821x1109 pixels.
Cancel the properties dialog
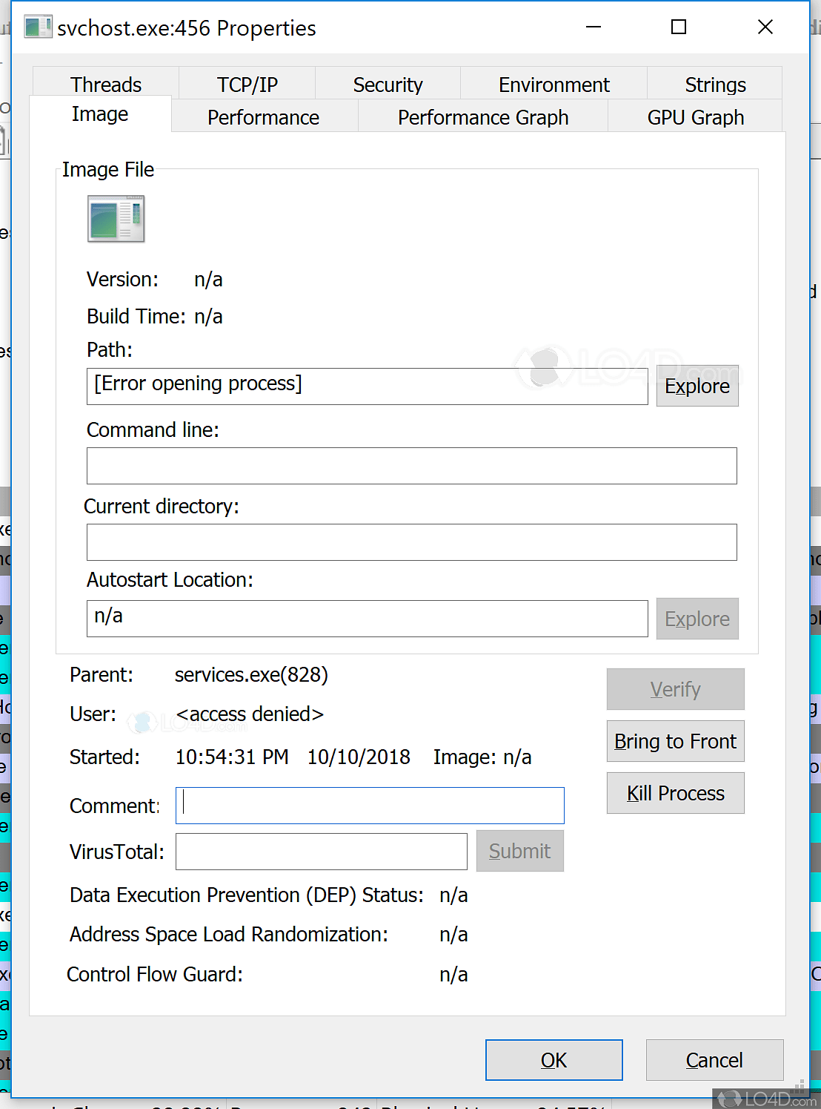[714, 1059]
